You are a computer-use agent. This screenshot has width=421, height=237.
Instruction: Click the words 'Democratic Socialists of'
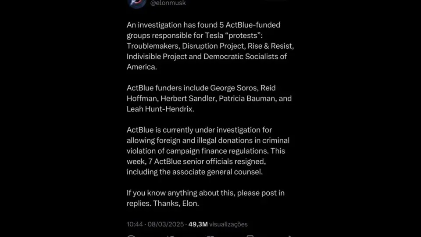tap(245, 57)
